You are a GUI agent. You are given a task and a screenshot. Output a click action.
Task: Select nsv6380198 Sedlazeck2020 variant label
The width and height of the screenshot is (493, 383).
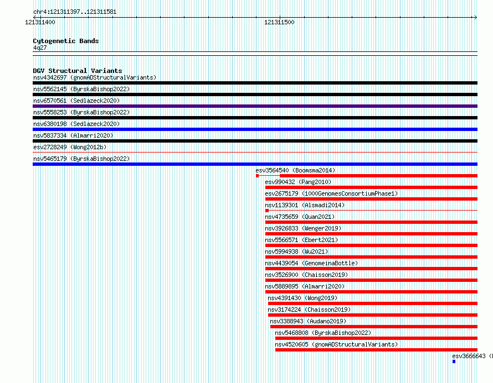tap(76, 124)
